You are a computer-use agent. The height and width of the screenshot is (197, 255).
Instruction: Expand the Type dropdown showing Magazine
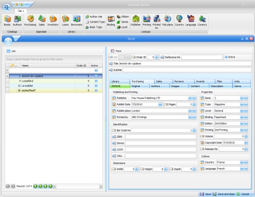(x=242, y=104)
